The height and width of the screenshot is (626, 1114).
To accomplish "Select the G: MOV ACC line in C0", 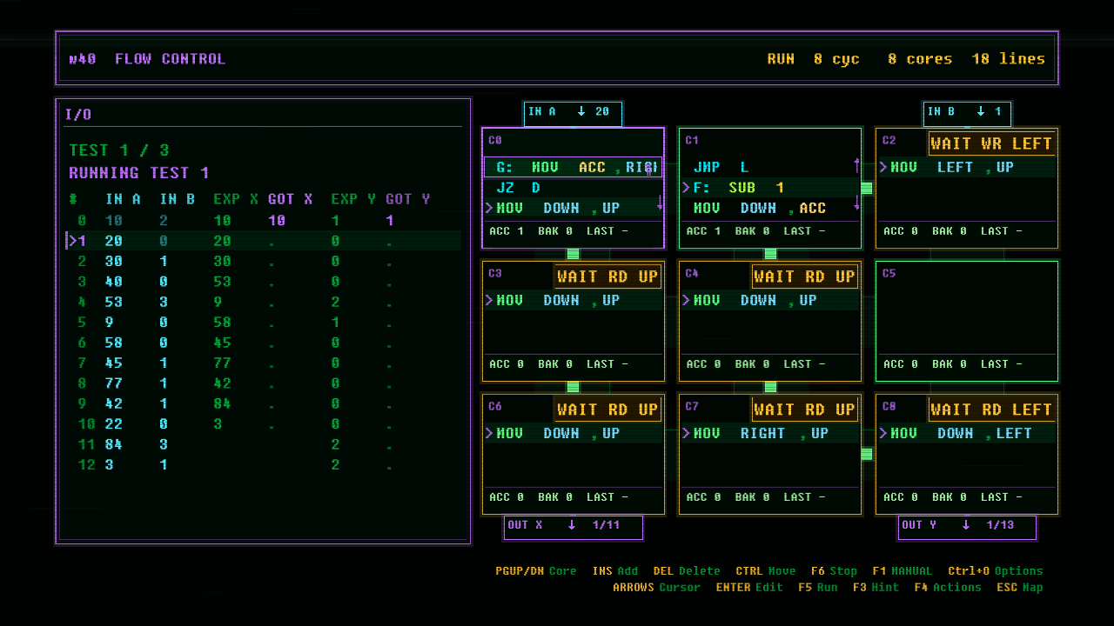I will click(573, 167).
